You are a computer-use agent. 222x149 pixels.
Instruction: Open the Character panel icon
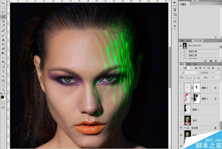(175, 21)
